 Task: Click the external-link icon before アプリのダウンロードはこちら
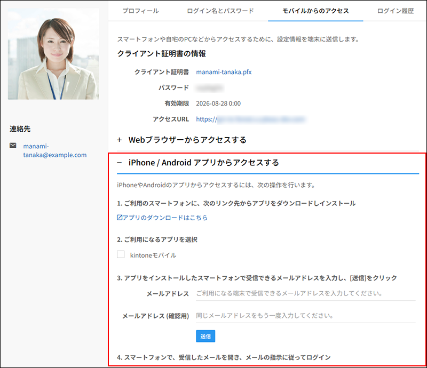[120, 217]
